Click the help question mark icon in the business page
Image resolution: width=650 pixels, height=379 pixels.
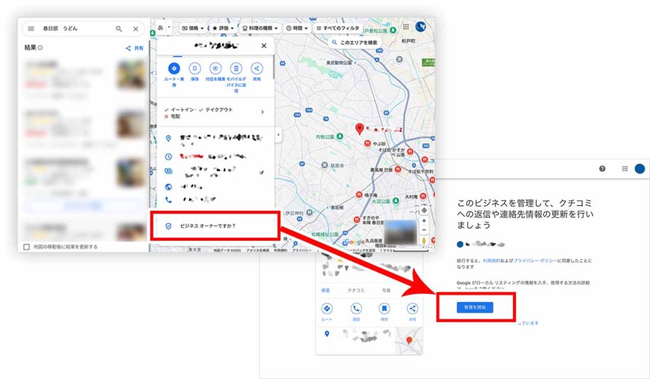602,168
